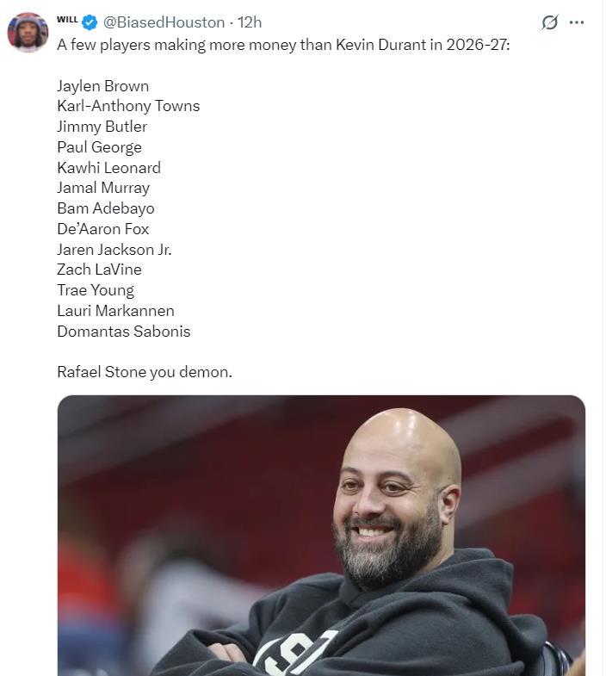Click on 'Trae Young' in the tweet

click(x=96, y=290)
